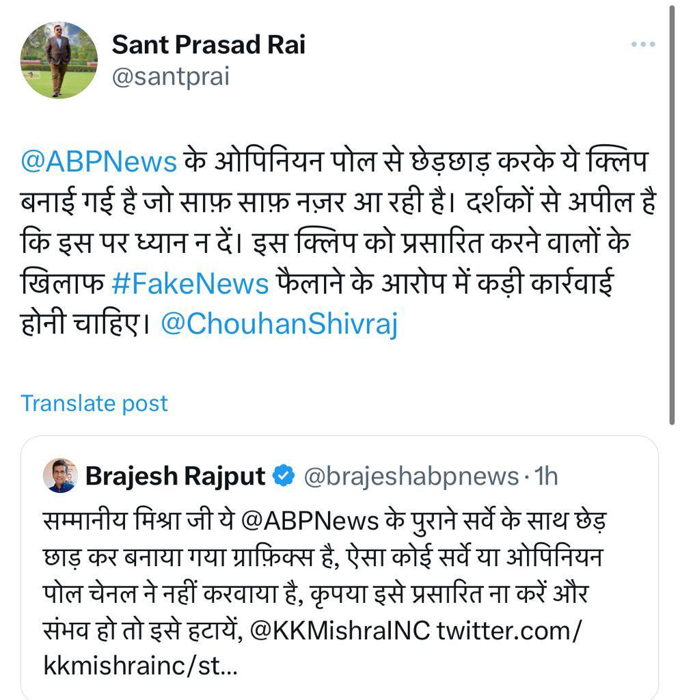Open the @brajeshabpnews handle
Viewport: 680px width, 700px height.
410,476
